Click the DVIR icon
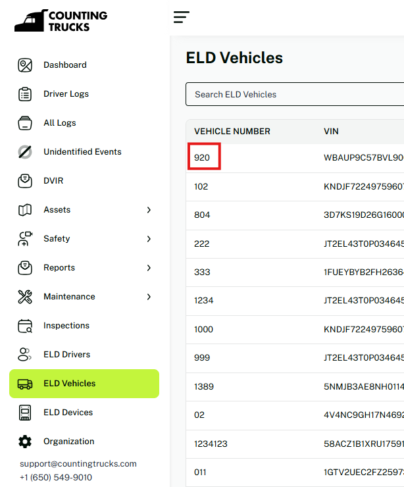Image resolution: width=404 pixels, height=487 pixels. tap(25, 181)
